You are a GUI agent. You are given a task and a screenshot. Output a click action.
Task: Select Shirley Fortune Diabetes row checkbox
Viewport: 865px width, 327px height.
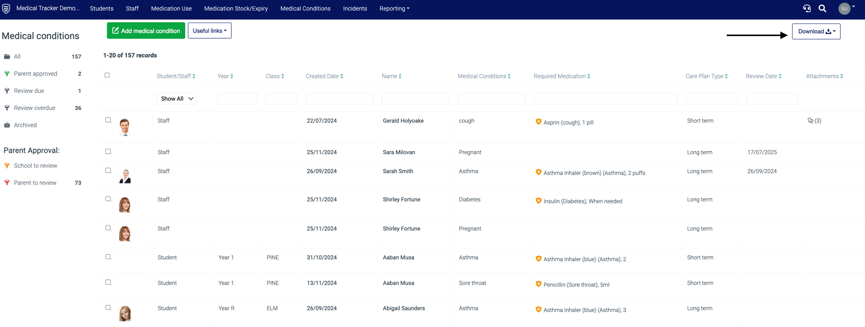[108, 199]
